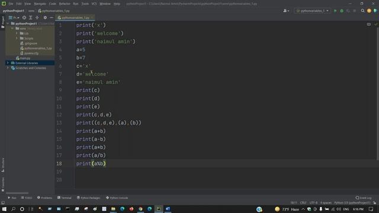This screenshot has width=379, height=213.
Task: Open Windows Start menu
Action: (4, 209)
